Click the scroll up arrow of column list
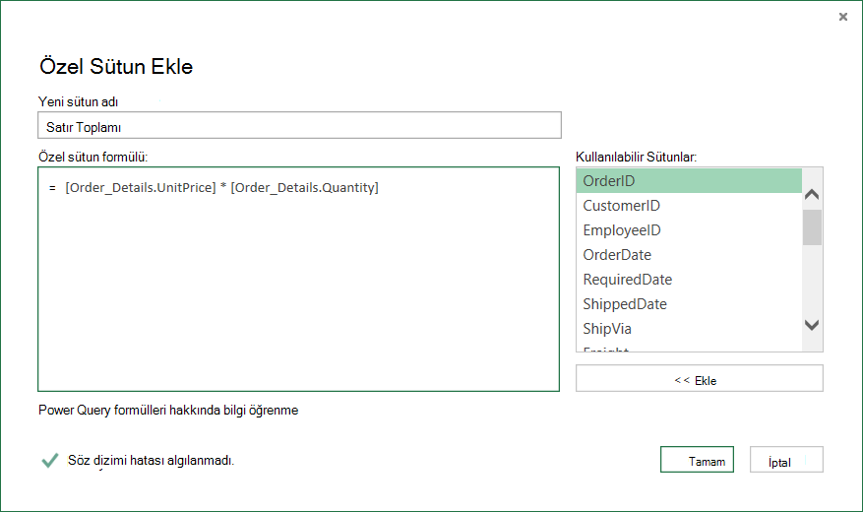 pyautogui.click(x=812, y=194)
